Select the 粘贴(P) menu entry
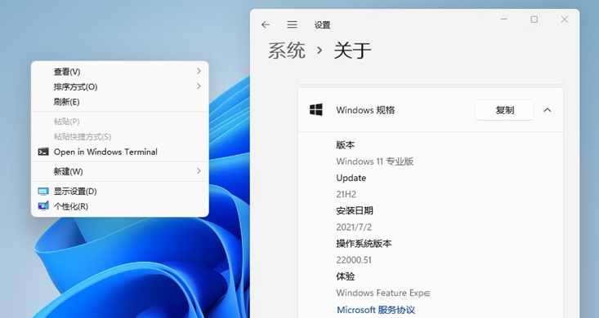The image size is (599, 318). click(120, 121)
